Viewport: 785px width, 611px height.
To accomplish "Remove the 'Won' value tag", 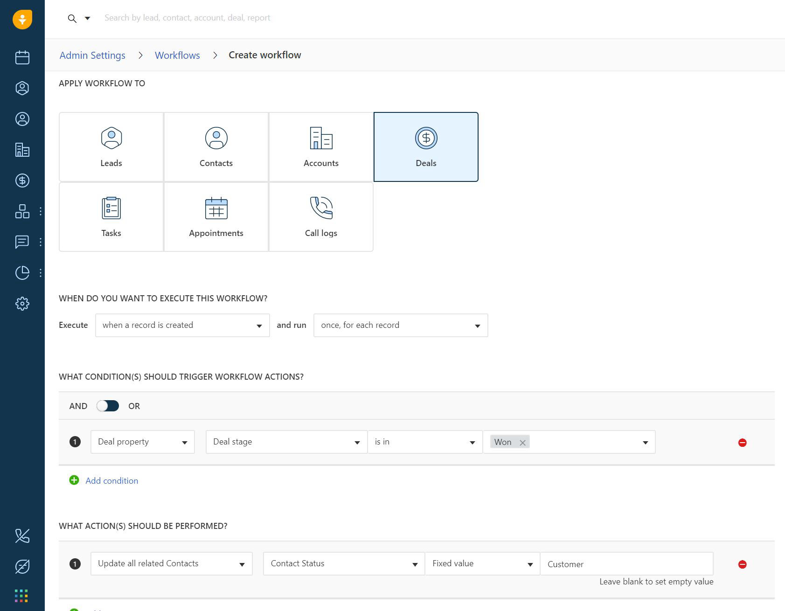I will (523, 442).
